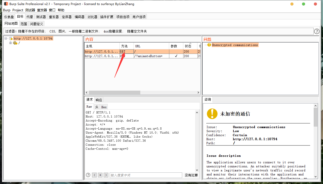Click the "+" add search term button
Image resolution: width=323 pixels, height=184 pixels.
coord(100,175)
